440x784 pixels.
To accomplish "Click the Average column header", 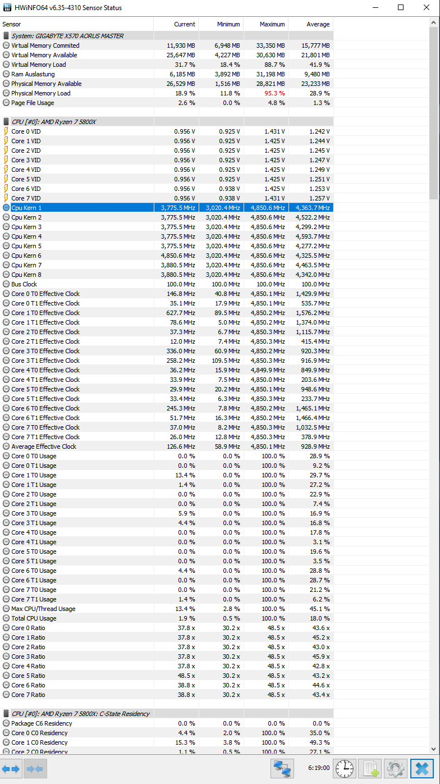I will (310, 24).
